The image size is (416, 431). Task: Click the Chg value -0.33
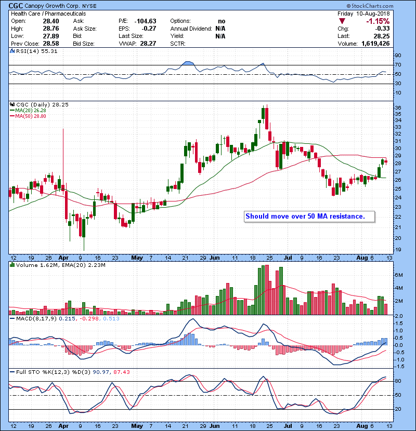tap(382, 29)
